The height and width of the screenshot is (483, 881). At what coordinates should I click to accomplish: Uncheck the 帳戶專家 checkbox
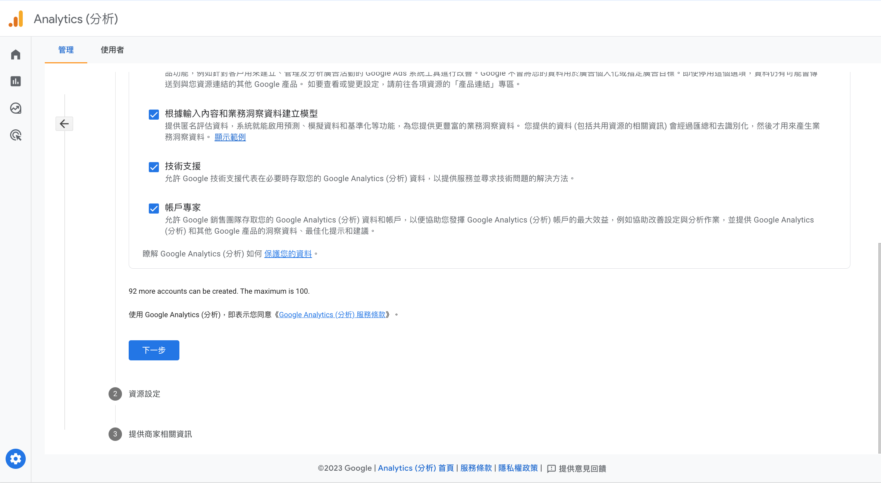point(154,208)
